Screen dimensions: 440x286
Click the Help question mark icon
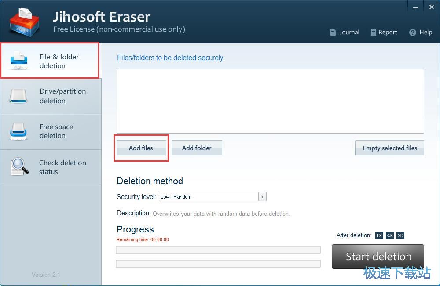click(412, 33)
